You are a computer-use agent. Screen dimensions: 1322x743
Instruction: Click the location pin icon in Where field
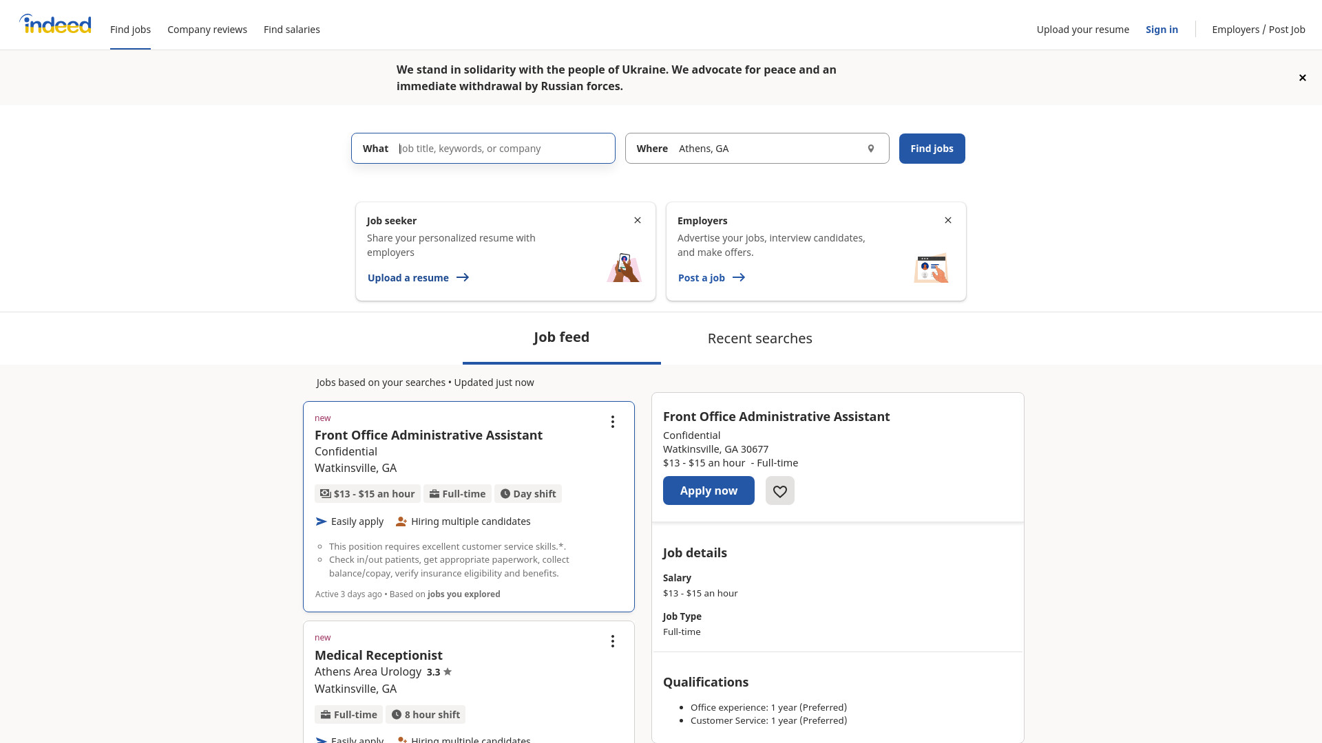pos(871,149)
